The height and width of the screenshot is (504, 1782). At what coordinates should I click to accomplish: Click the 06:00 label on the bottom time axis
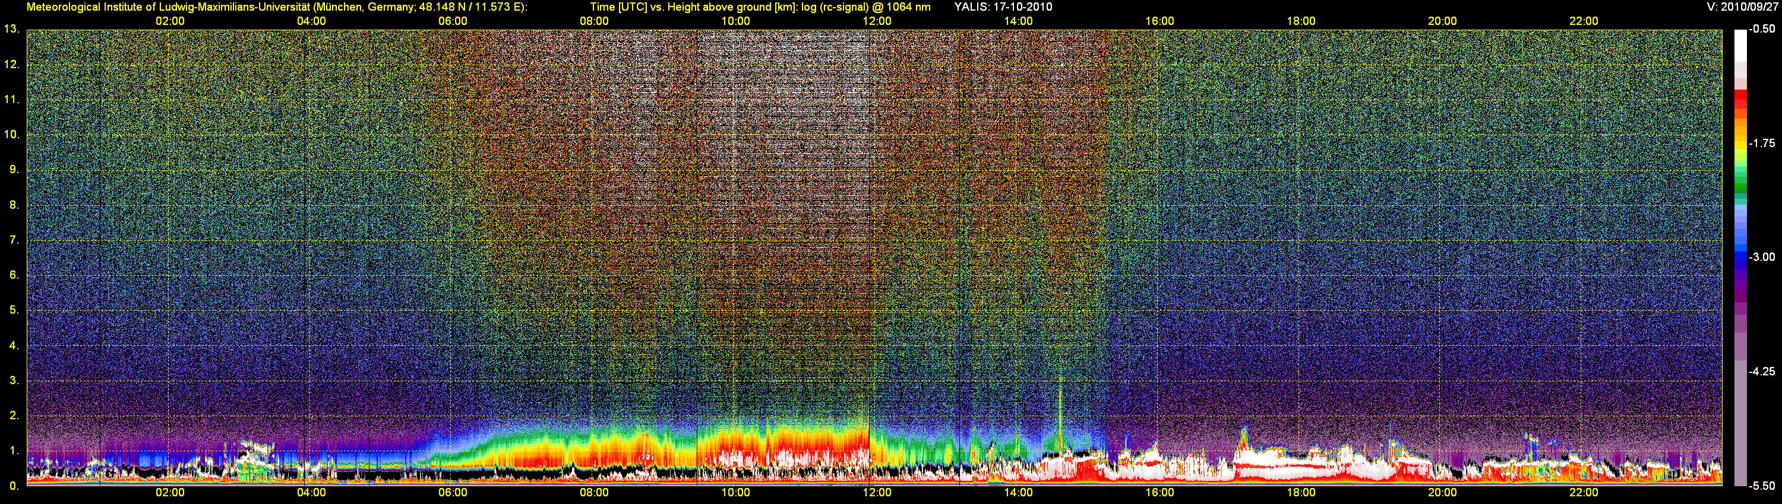click(453, 493)
